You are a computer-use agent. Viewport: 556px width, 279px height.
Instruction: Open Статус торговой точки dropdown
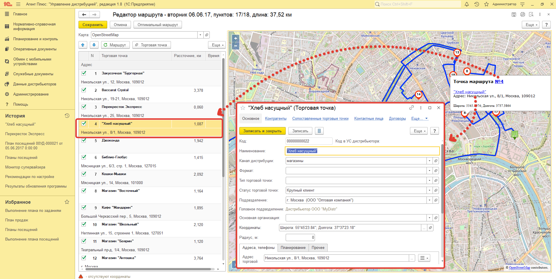point(429,190)
